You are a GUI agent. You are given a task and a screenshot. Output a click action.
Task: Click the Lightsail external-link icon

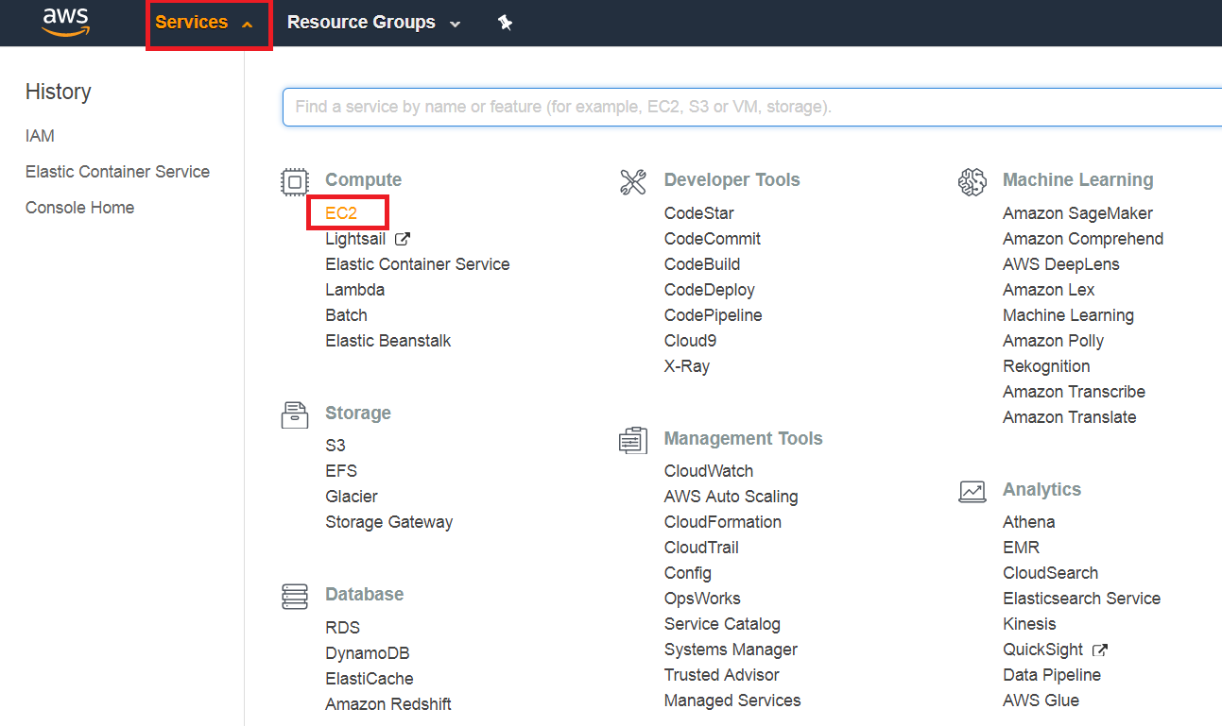point(401,238)
